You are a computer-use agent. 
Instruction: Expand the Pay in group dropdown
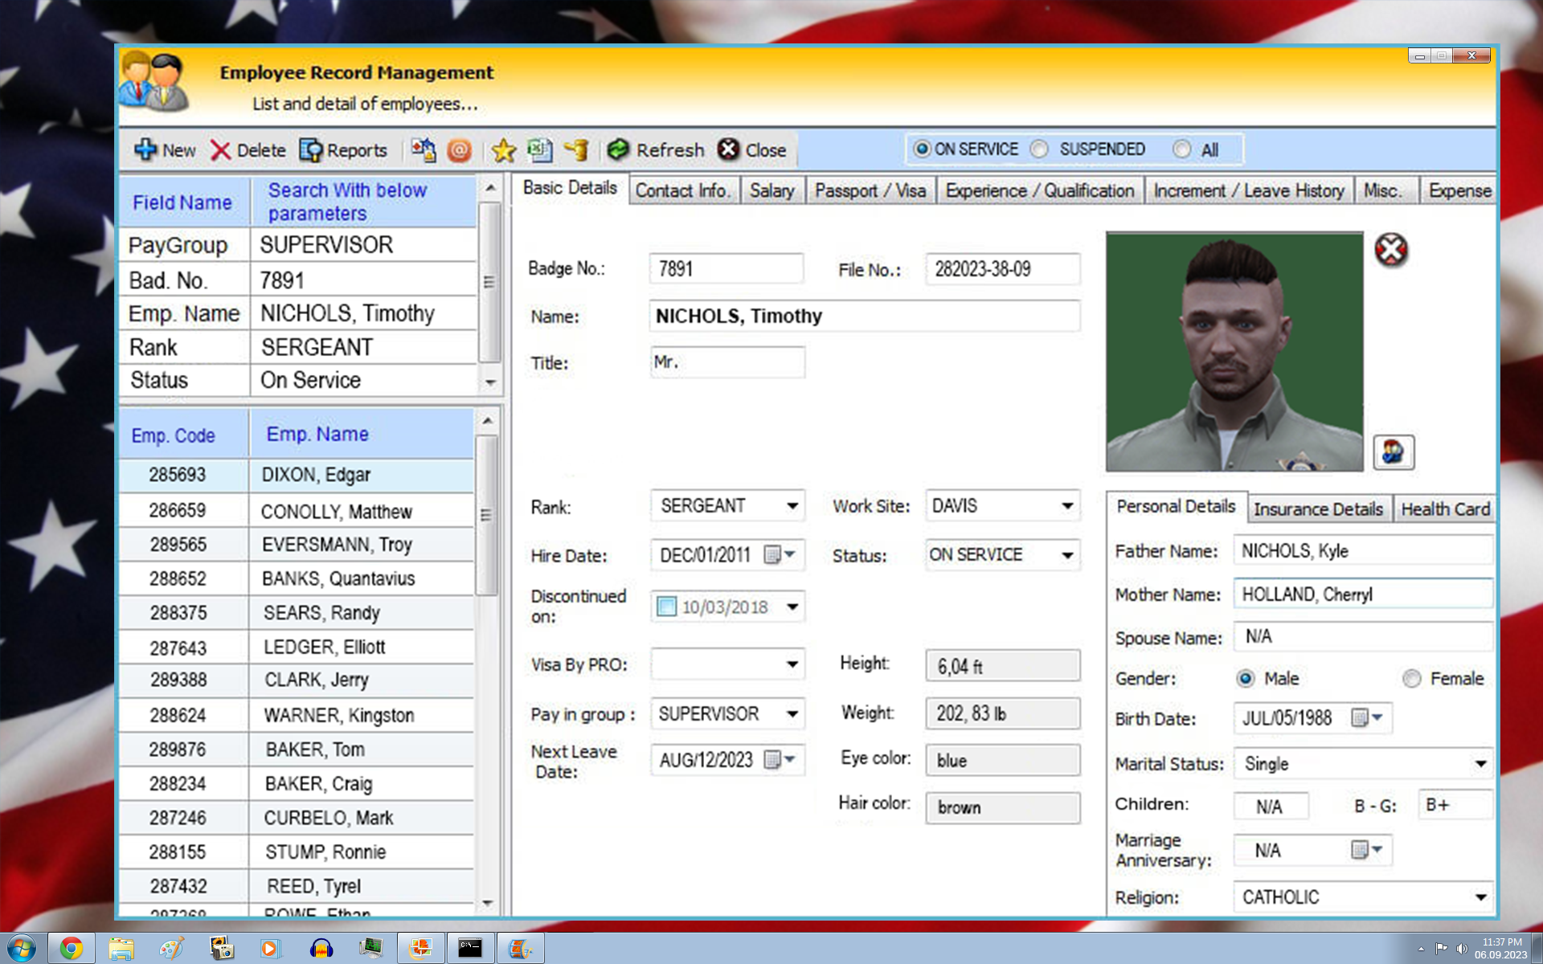[x=792, y=714]
